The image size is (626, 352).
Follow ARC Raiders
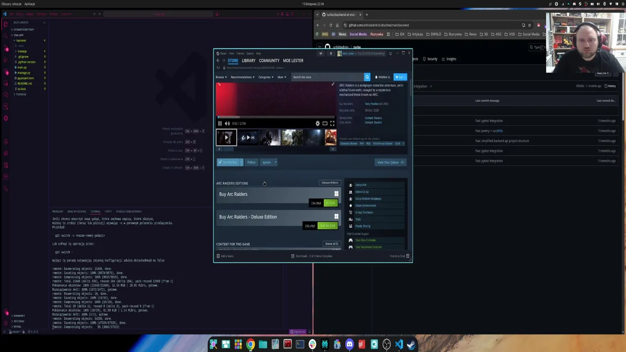[251, 162]
